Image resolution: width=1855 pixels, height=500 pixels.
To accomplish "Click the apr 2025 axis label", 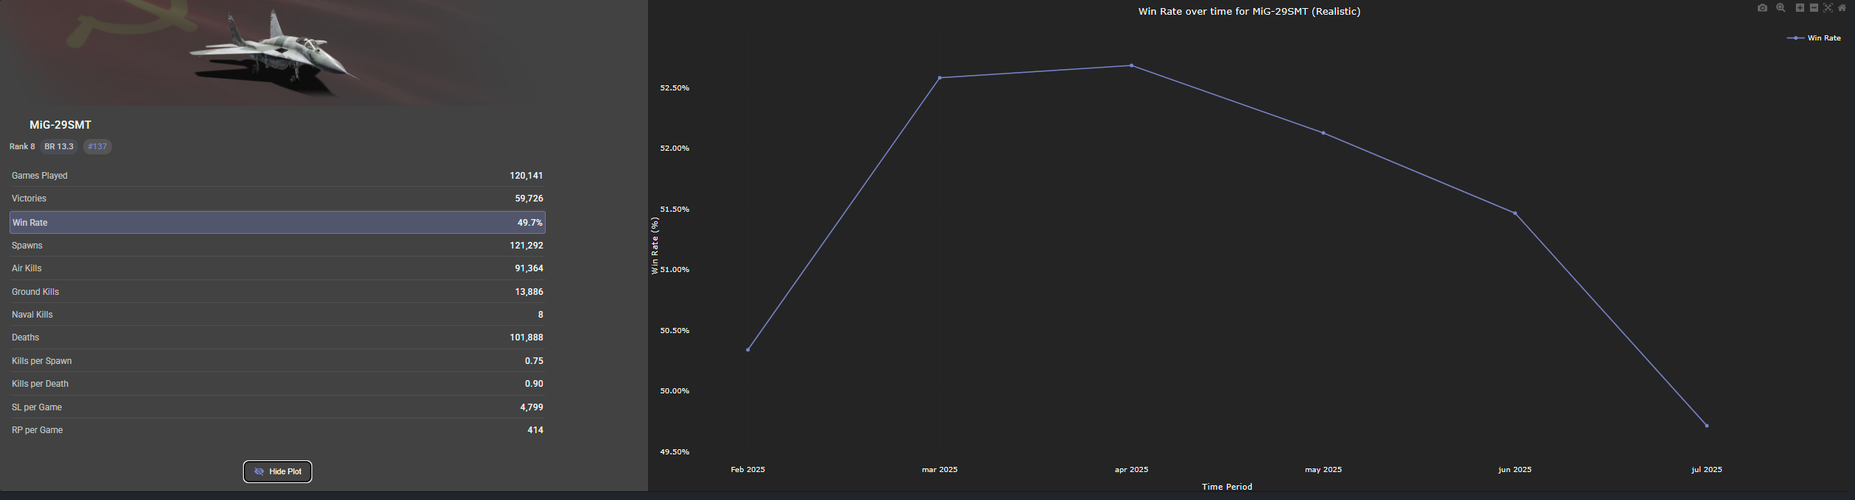I will (x=1131, y=469).
